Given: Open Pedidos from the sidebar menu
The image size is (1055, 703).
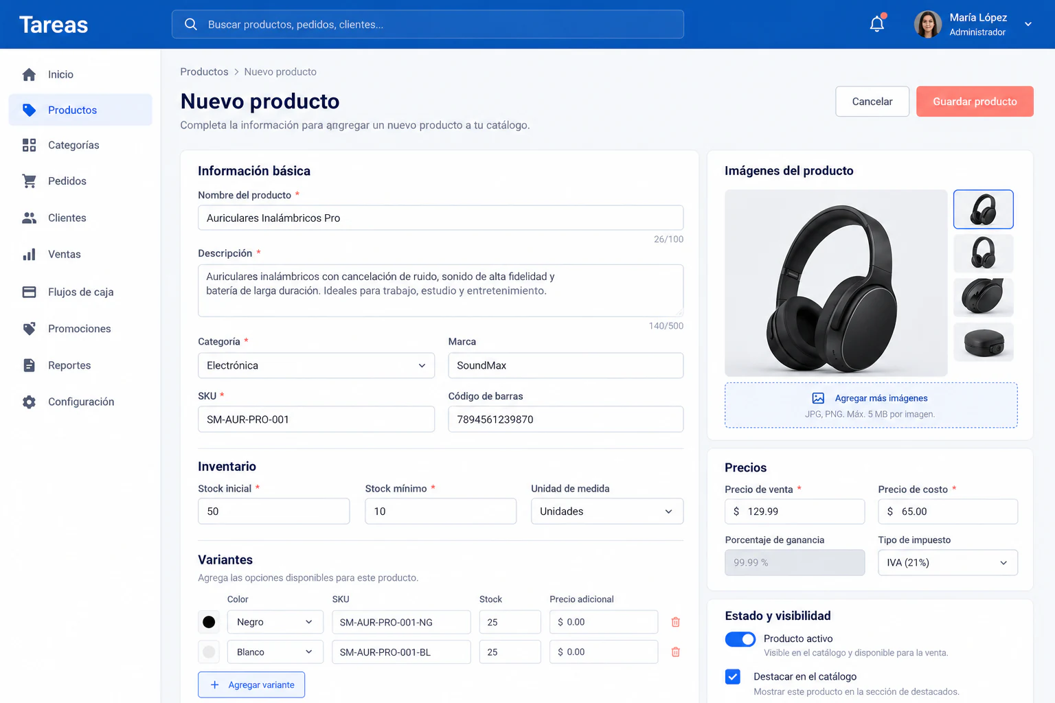Looking at the screenshot, I should [80, 181].
